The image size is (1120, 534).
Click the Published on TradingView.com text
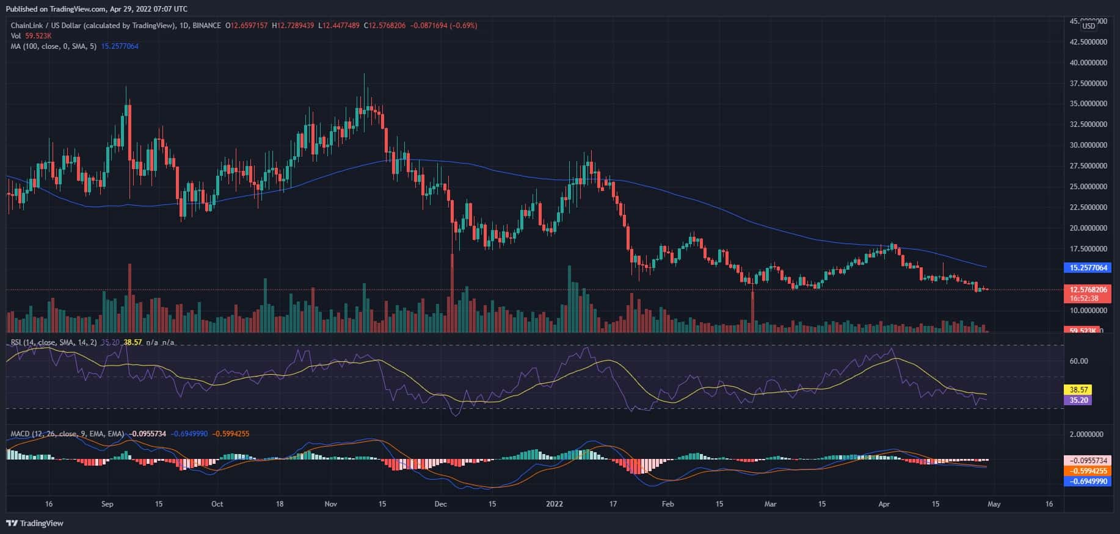96,9
